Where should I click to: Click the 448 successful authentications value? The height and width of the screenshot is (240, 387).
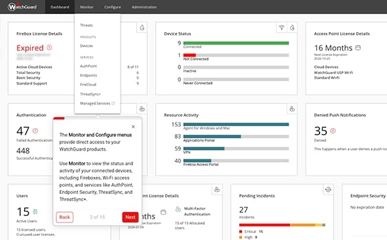(23, 151)
